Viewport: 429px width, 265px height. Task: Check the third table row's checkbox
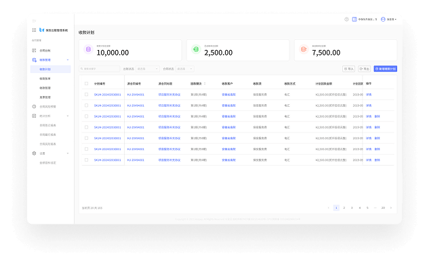click(x=87, y=116)
